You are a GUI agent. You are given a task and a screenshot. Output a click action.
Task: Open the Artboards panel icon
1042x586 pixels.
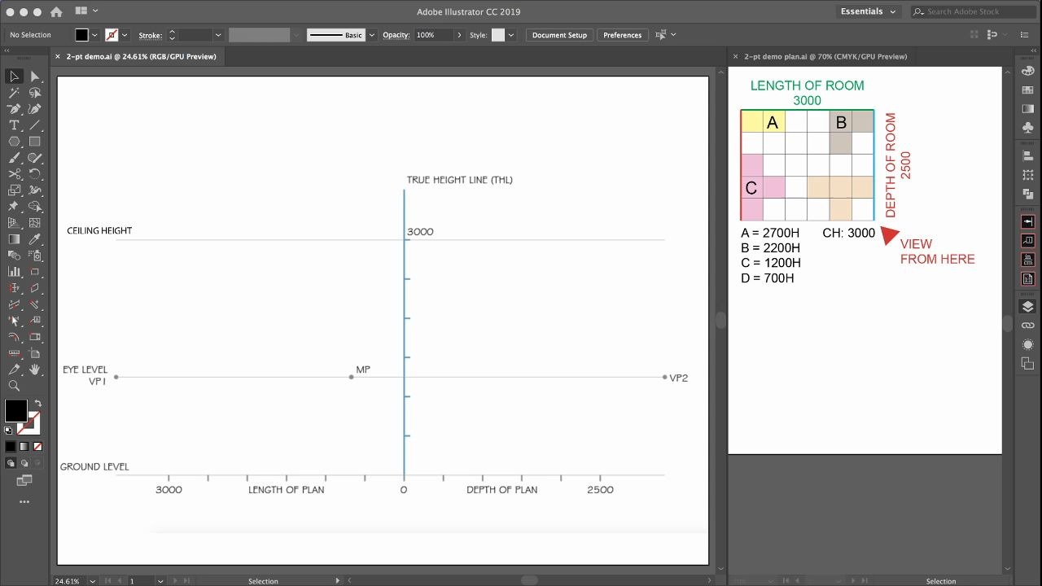[x=1027, y=364]
